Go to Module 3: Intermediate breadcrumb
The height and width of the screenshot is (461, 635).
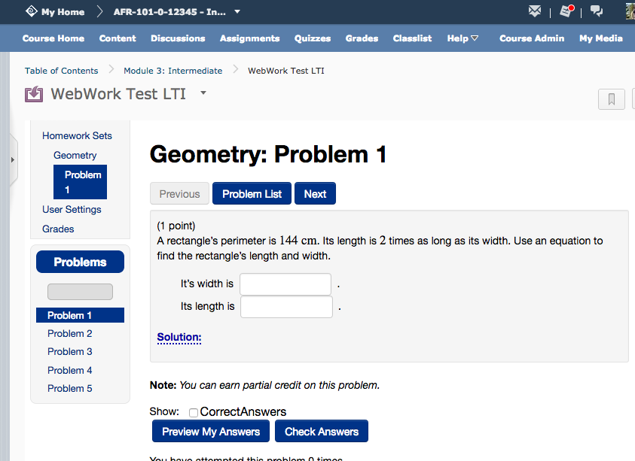point(173,71)
